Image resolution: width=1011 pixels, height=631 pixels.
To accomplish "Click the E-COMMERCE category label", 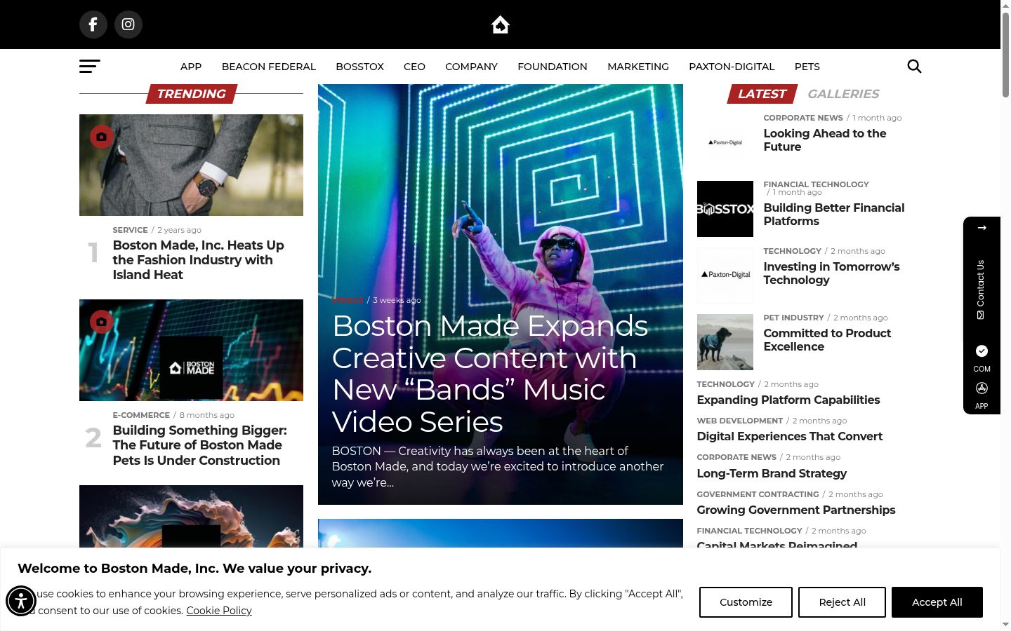I will [141, 415].
